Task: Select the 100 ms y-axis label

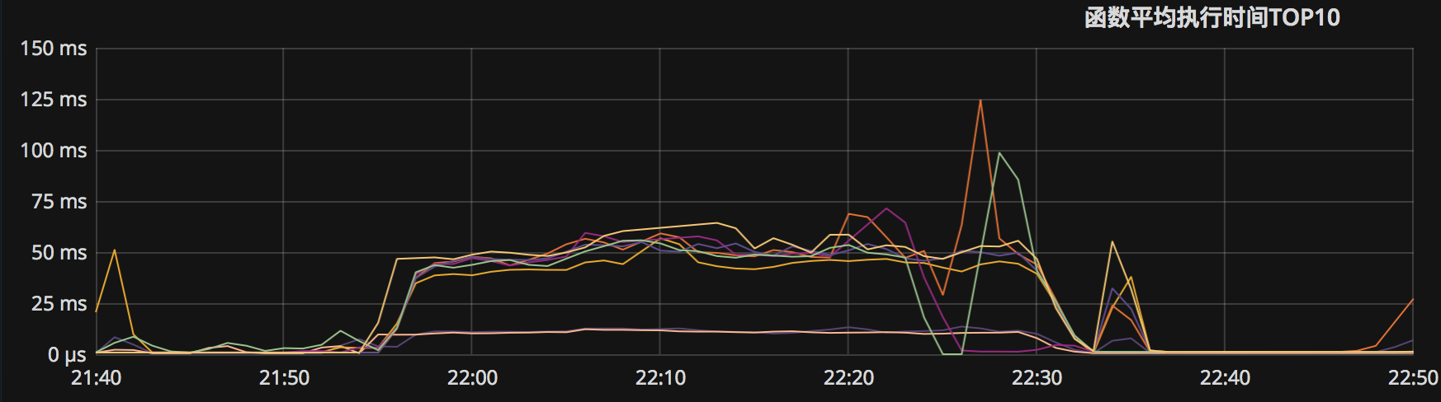Action: (54, 151)
